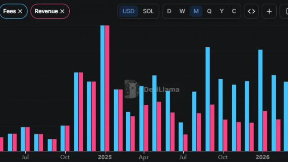Select the monthly M interval
Image resolution: width=288 pixels, height=162 pixels.
click(x=196, y=11)
